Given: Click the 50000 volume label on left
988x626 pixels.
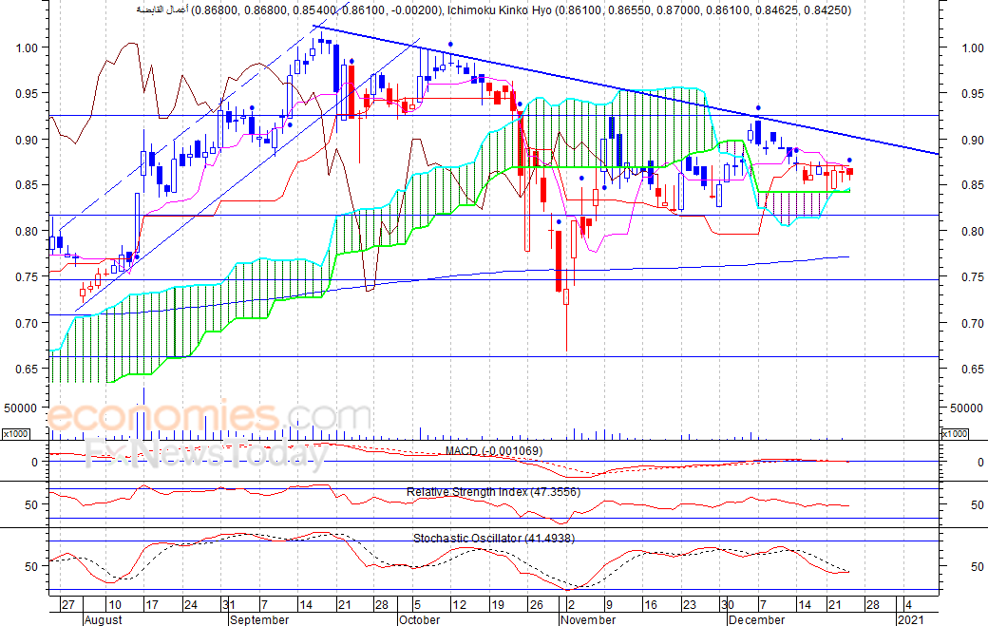Looking at the screenshot, I should [x=21, y=408].
